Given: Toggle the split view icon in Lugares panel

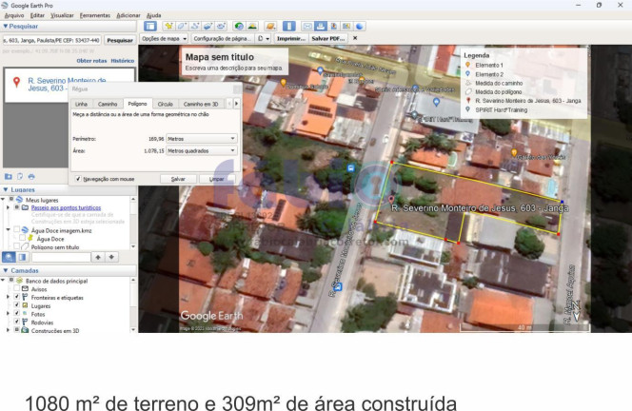Looking at the screenshot, I should [x=22, y=257].
